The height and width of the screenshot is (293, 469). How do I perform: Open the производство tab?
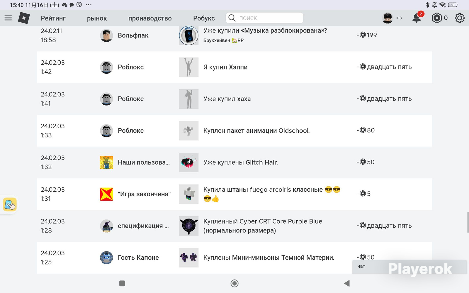150,18
